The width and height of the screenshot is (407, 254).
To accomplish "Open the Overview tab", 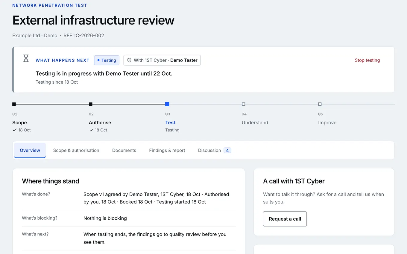I will tap(30, 150).
